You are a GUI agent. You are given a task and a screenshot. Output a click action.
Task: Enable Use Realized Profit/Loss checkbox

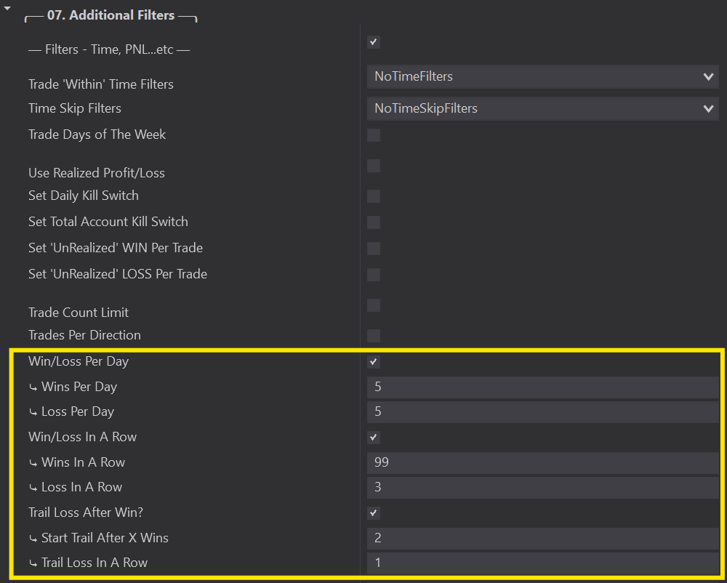374,166
